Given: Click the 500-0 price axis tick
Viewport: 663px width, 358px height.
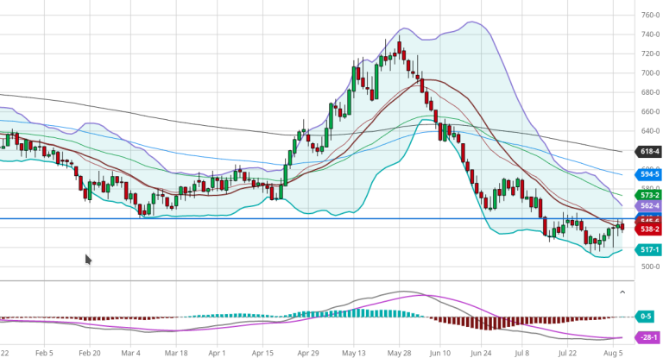Looking at the screenshot, I should coord(649,266).
